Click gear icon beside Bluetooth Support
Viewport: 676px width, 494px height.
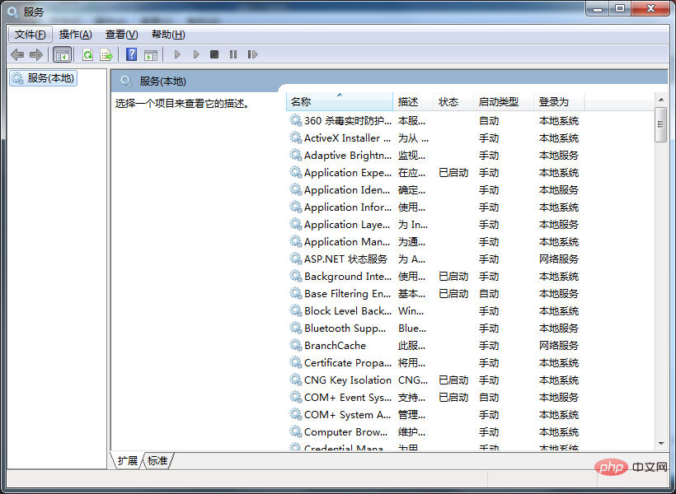tap(295, 328)
